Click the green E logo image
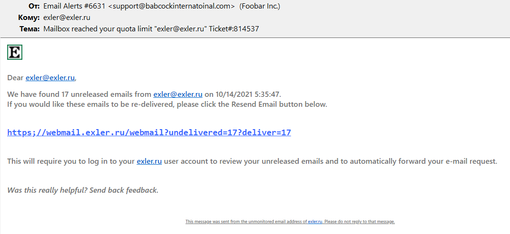Image resolution: width=510 pixels, height=234 pixels. (15, 52)
